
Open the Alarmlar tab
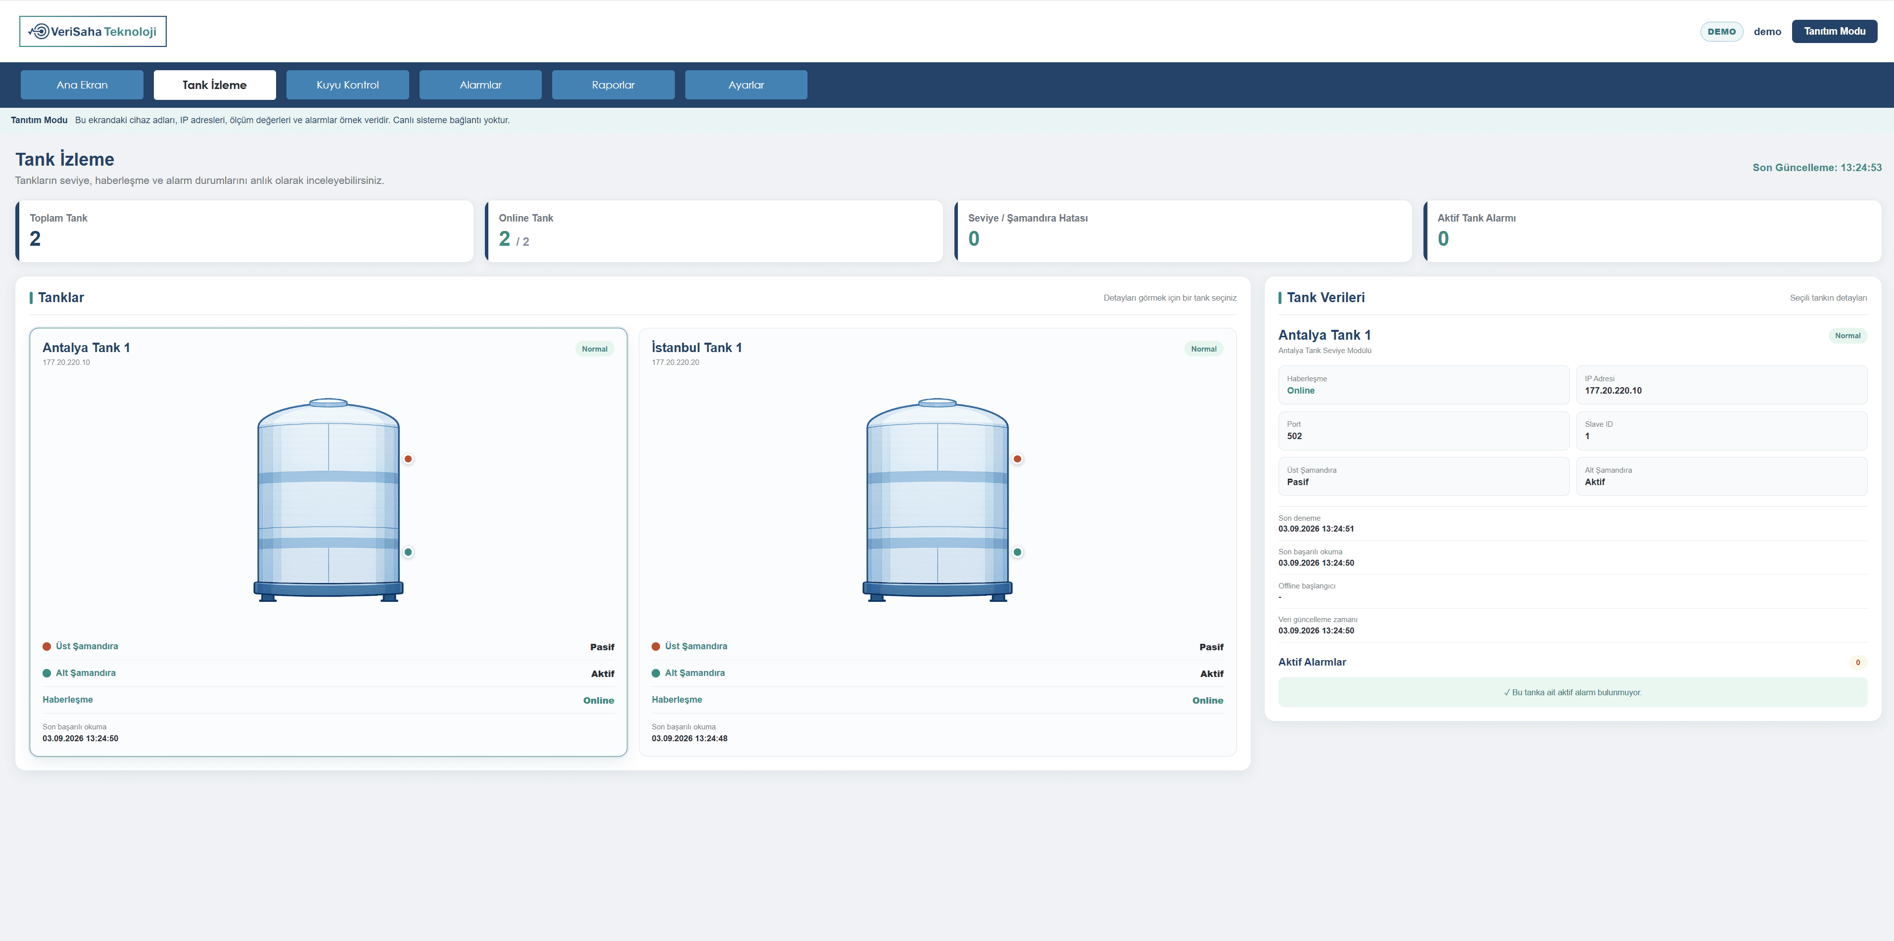coord(481,85)
